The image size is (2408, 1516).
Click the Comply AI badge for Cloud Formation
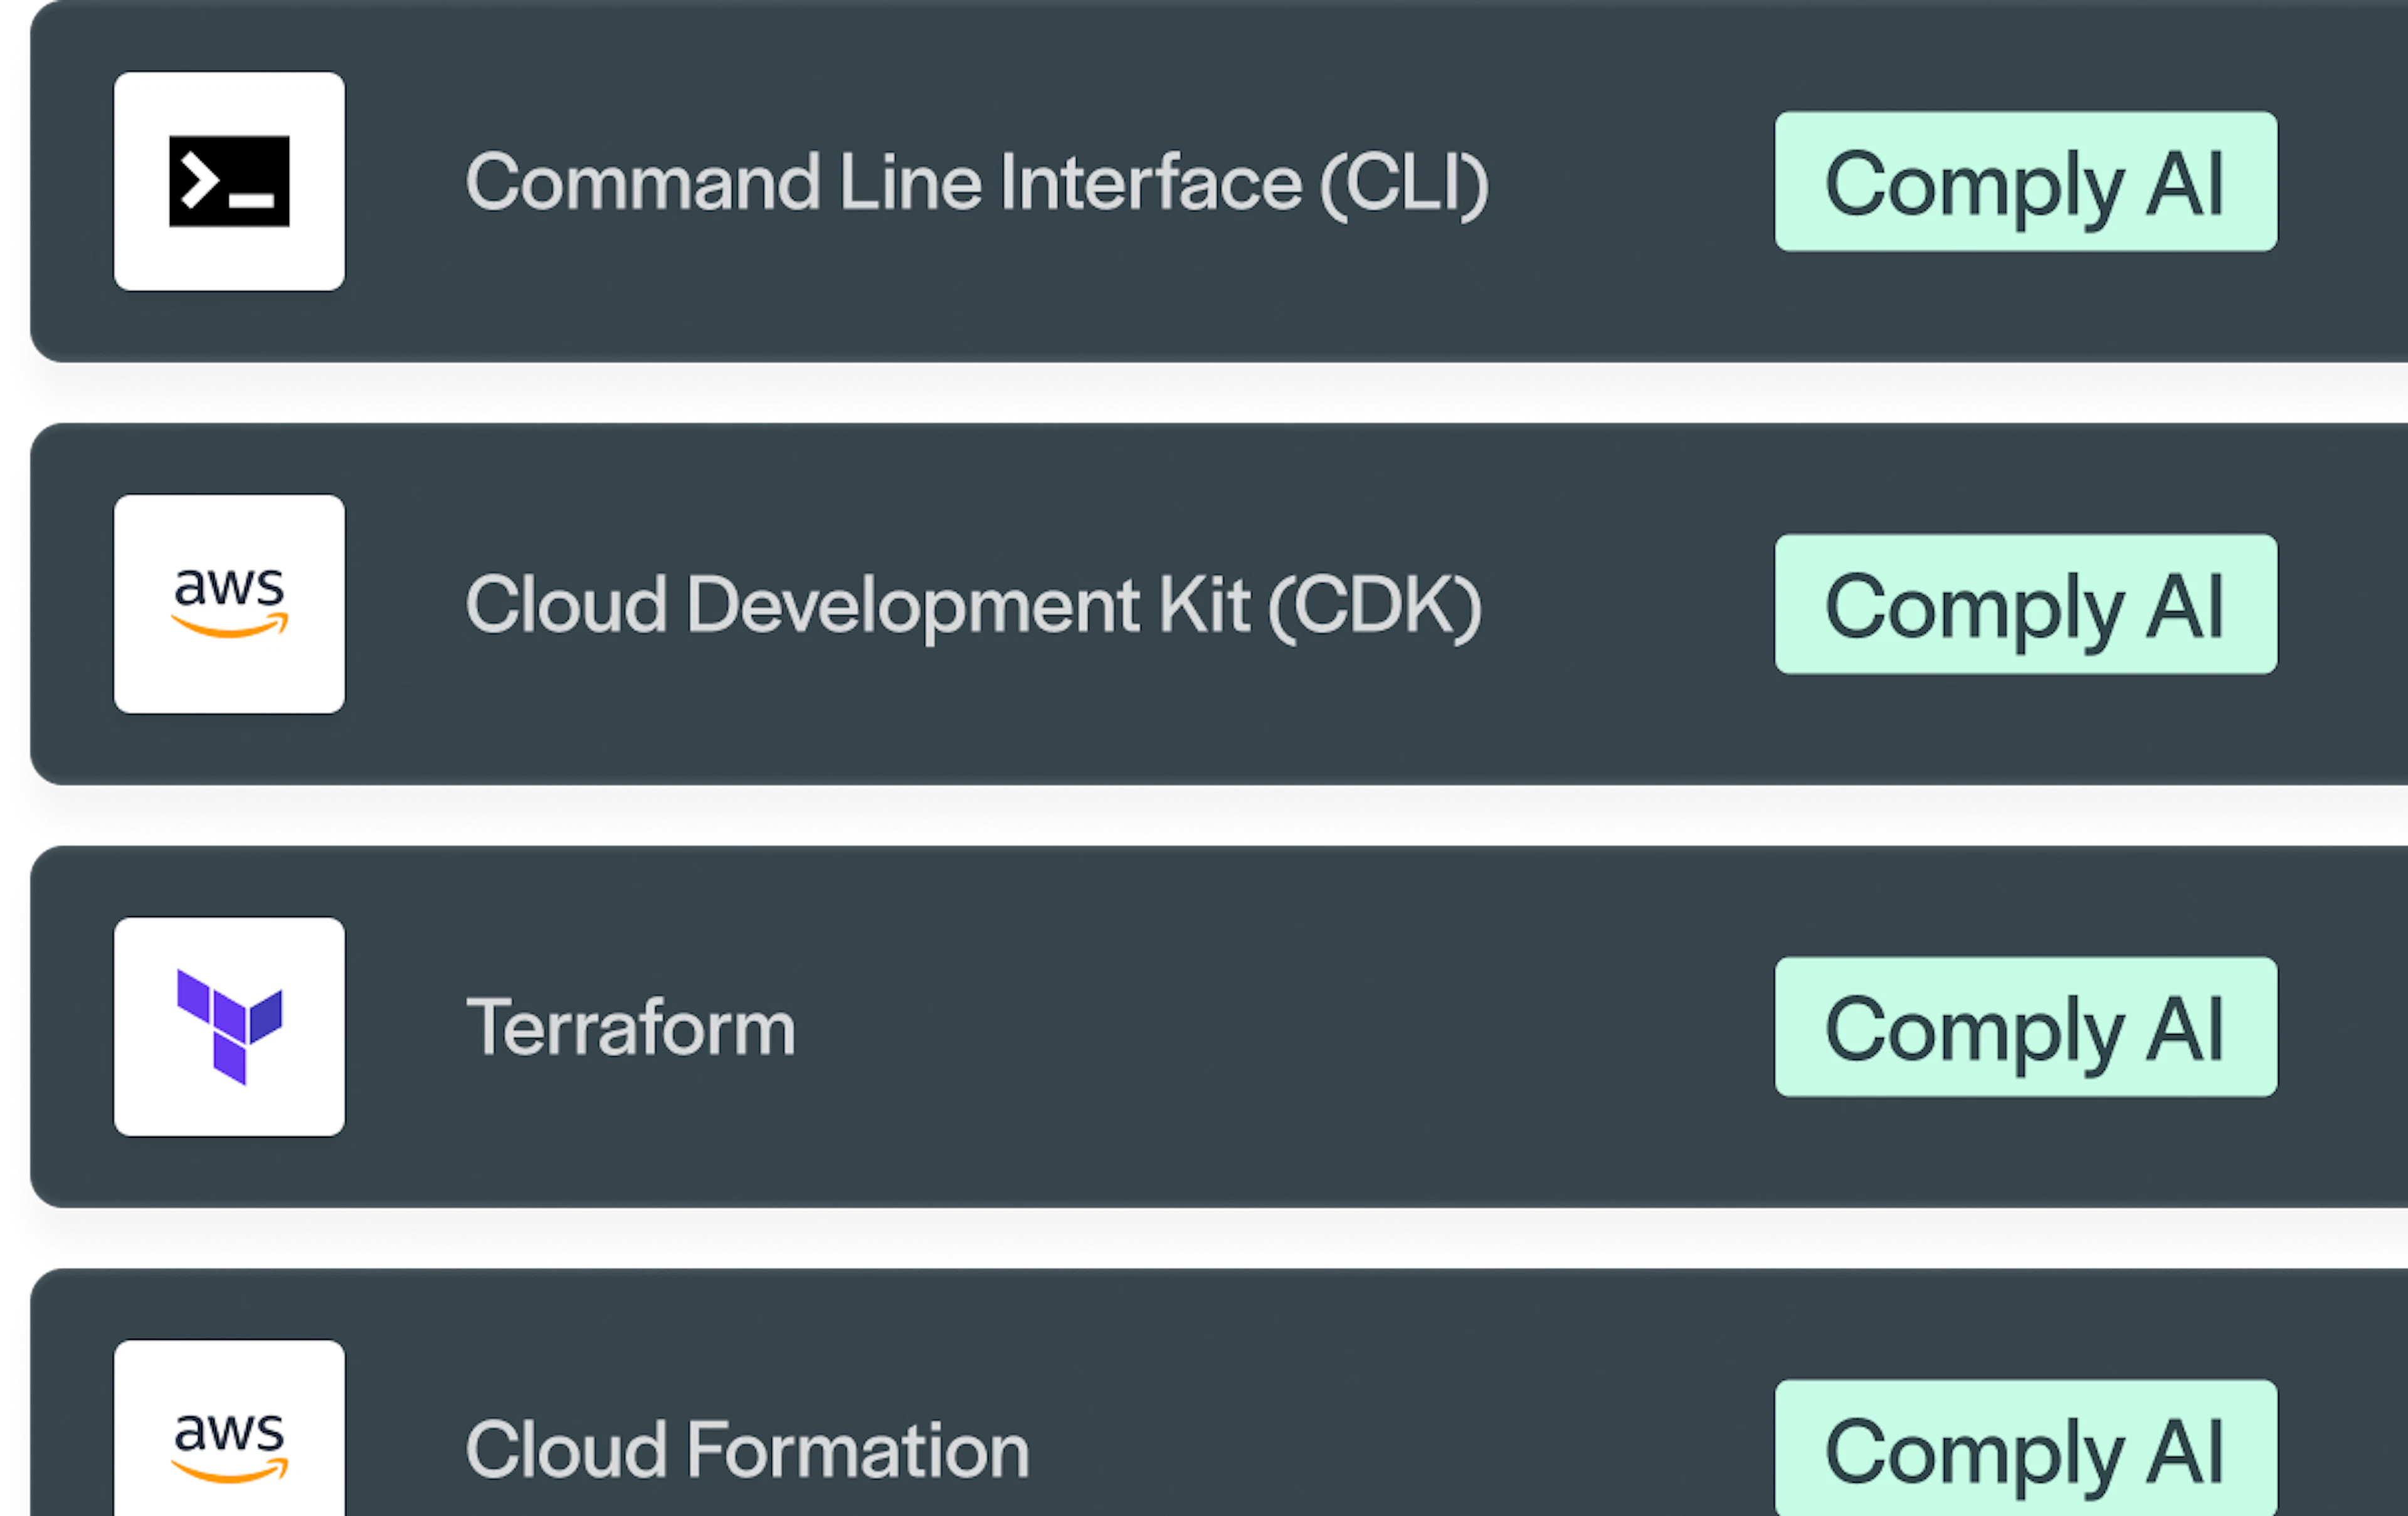(2026, 1448)
